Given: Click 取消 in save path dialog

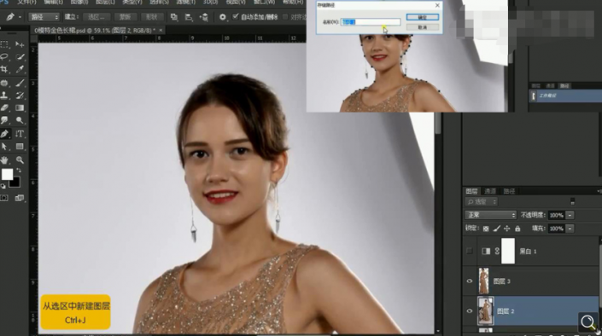Looking at the screenshot, I should pos(423,27).
